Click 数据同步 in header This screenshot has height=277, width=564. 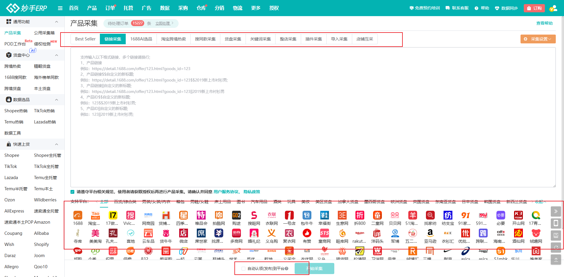tap(506, 8)
